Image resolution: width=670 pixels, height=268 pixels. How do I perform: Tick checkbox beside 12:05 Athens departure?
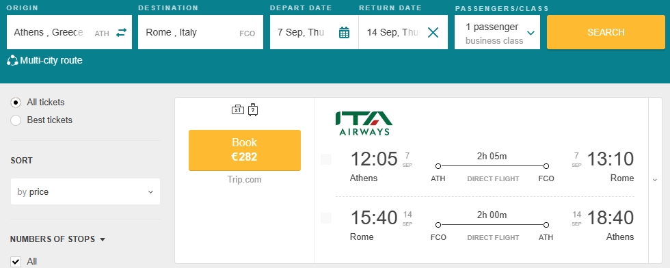326,159
